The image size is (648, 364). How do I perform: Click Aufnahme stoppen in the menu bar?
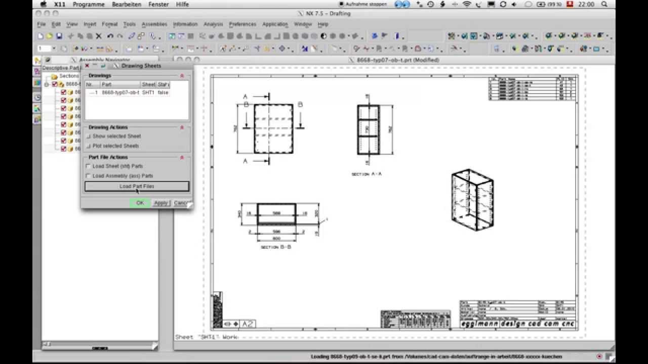coord(361,4)
